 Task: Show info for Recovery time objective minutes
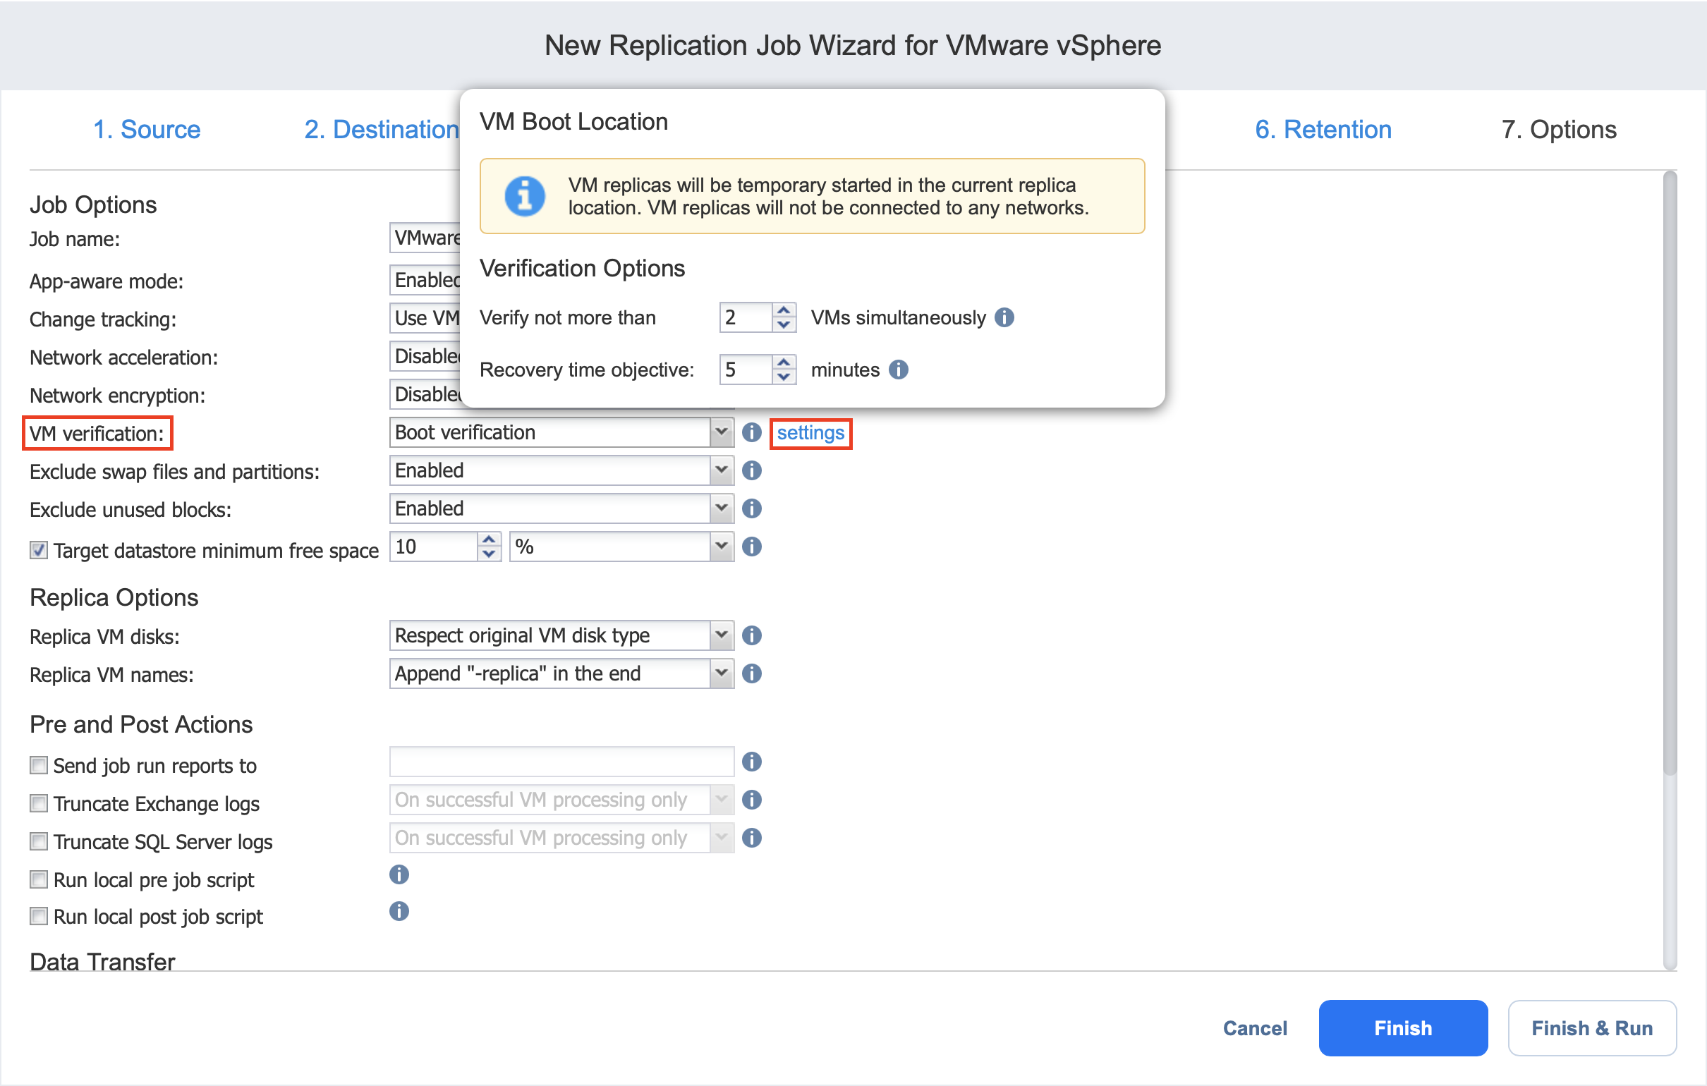898,370
